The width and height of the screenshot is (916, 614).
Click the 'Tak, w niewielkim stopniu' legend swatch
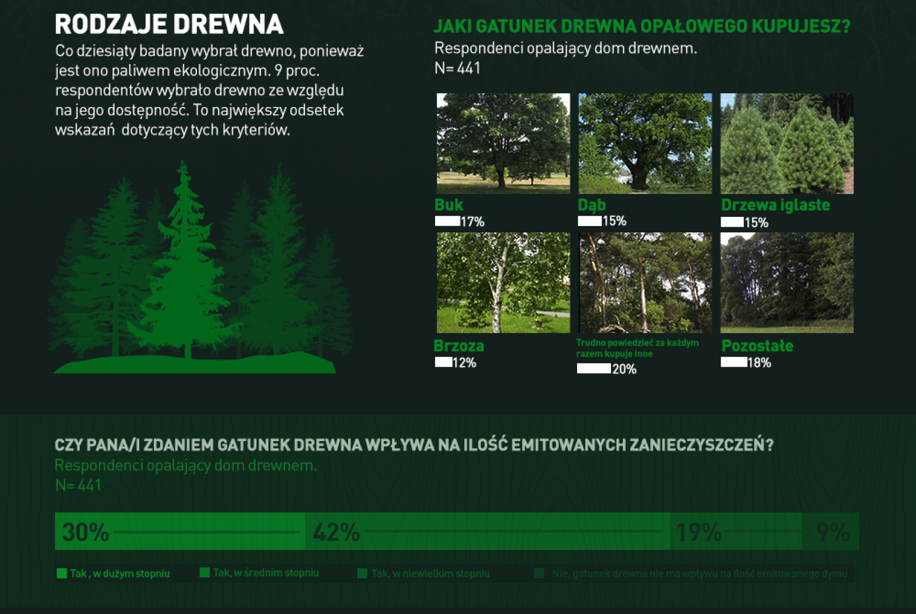(362, 573)
